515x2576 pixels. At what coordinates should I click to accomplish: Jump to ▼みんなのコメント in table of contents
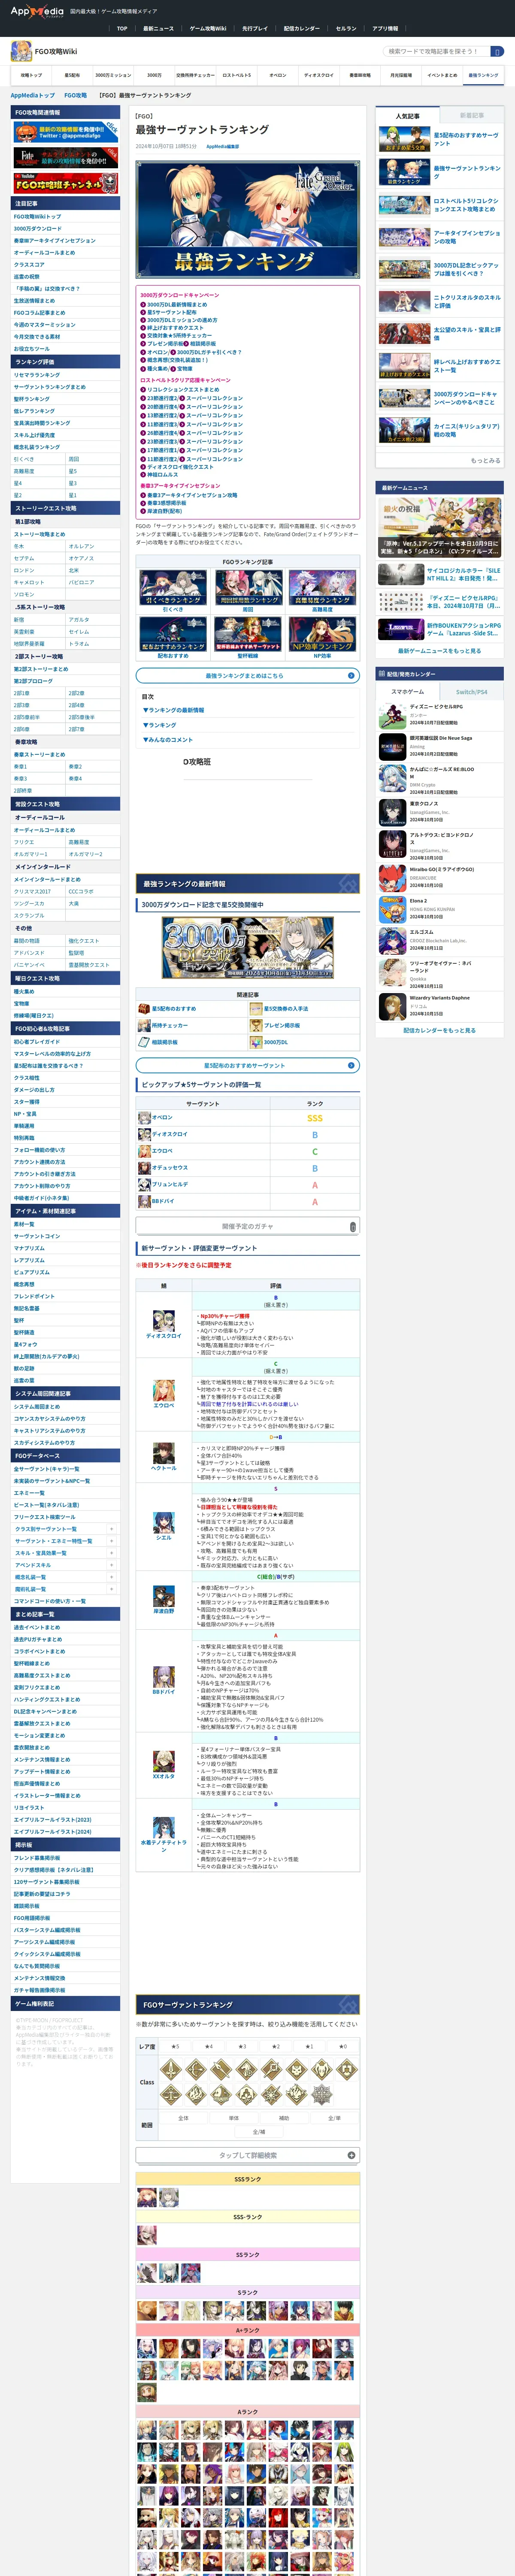(168, 740)
